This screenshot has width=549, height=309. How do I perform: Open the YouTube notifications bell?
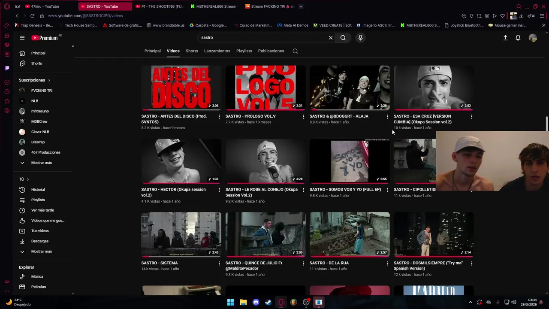518,38
